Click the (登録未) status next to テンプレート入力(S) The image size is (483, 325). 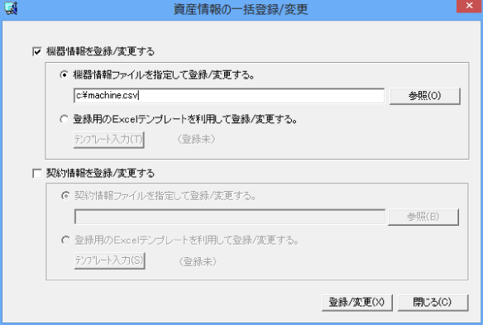pos(198,262)
